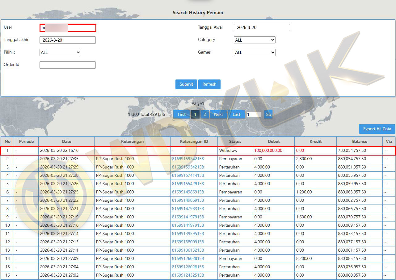The width and height of the screenshot is (396, 280).
Task: Click the Refresh button
Action: (209, 84)
